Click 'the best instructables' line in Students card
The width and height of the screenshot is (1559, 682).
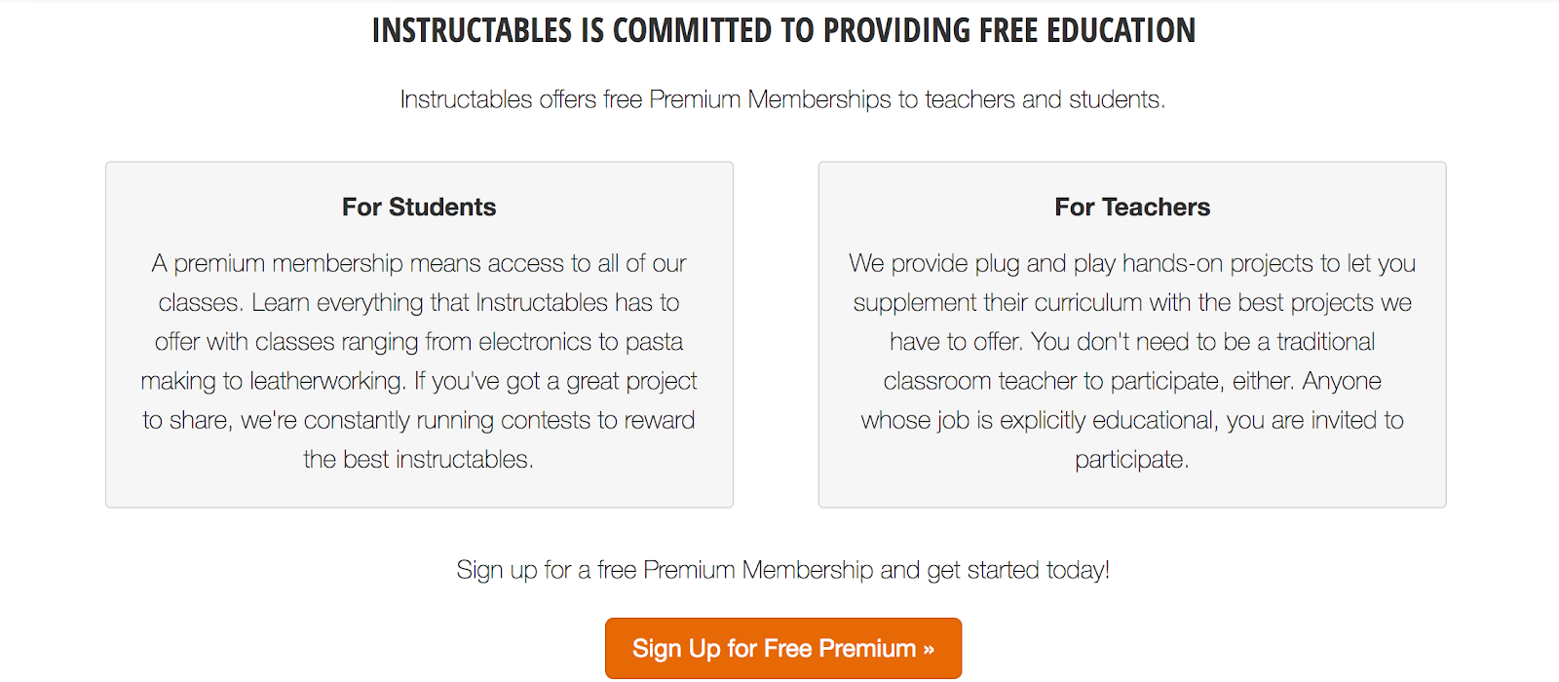419,459
